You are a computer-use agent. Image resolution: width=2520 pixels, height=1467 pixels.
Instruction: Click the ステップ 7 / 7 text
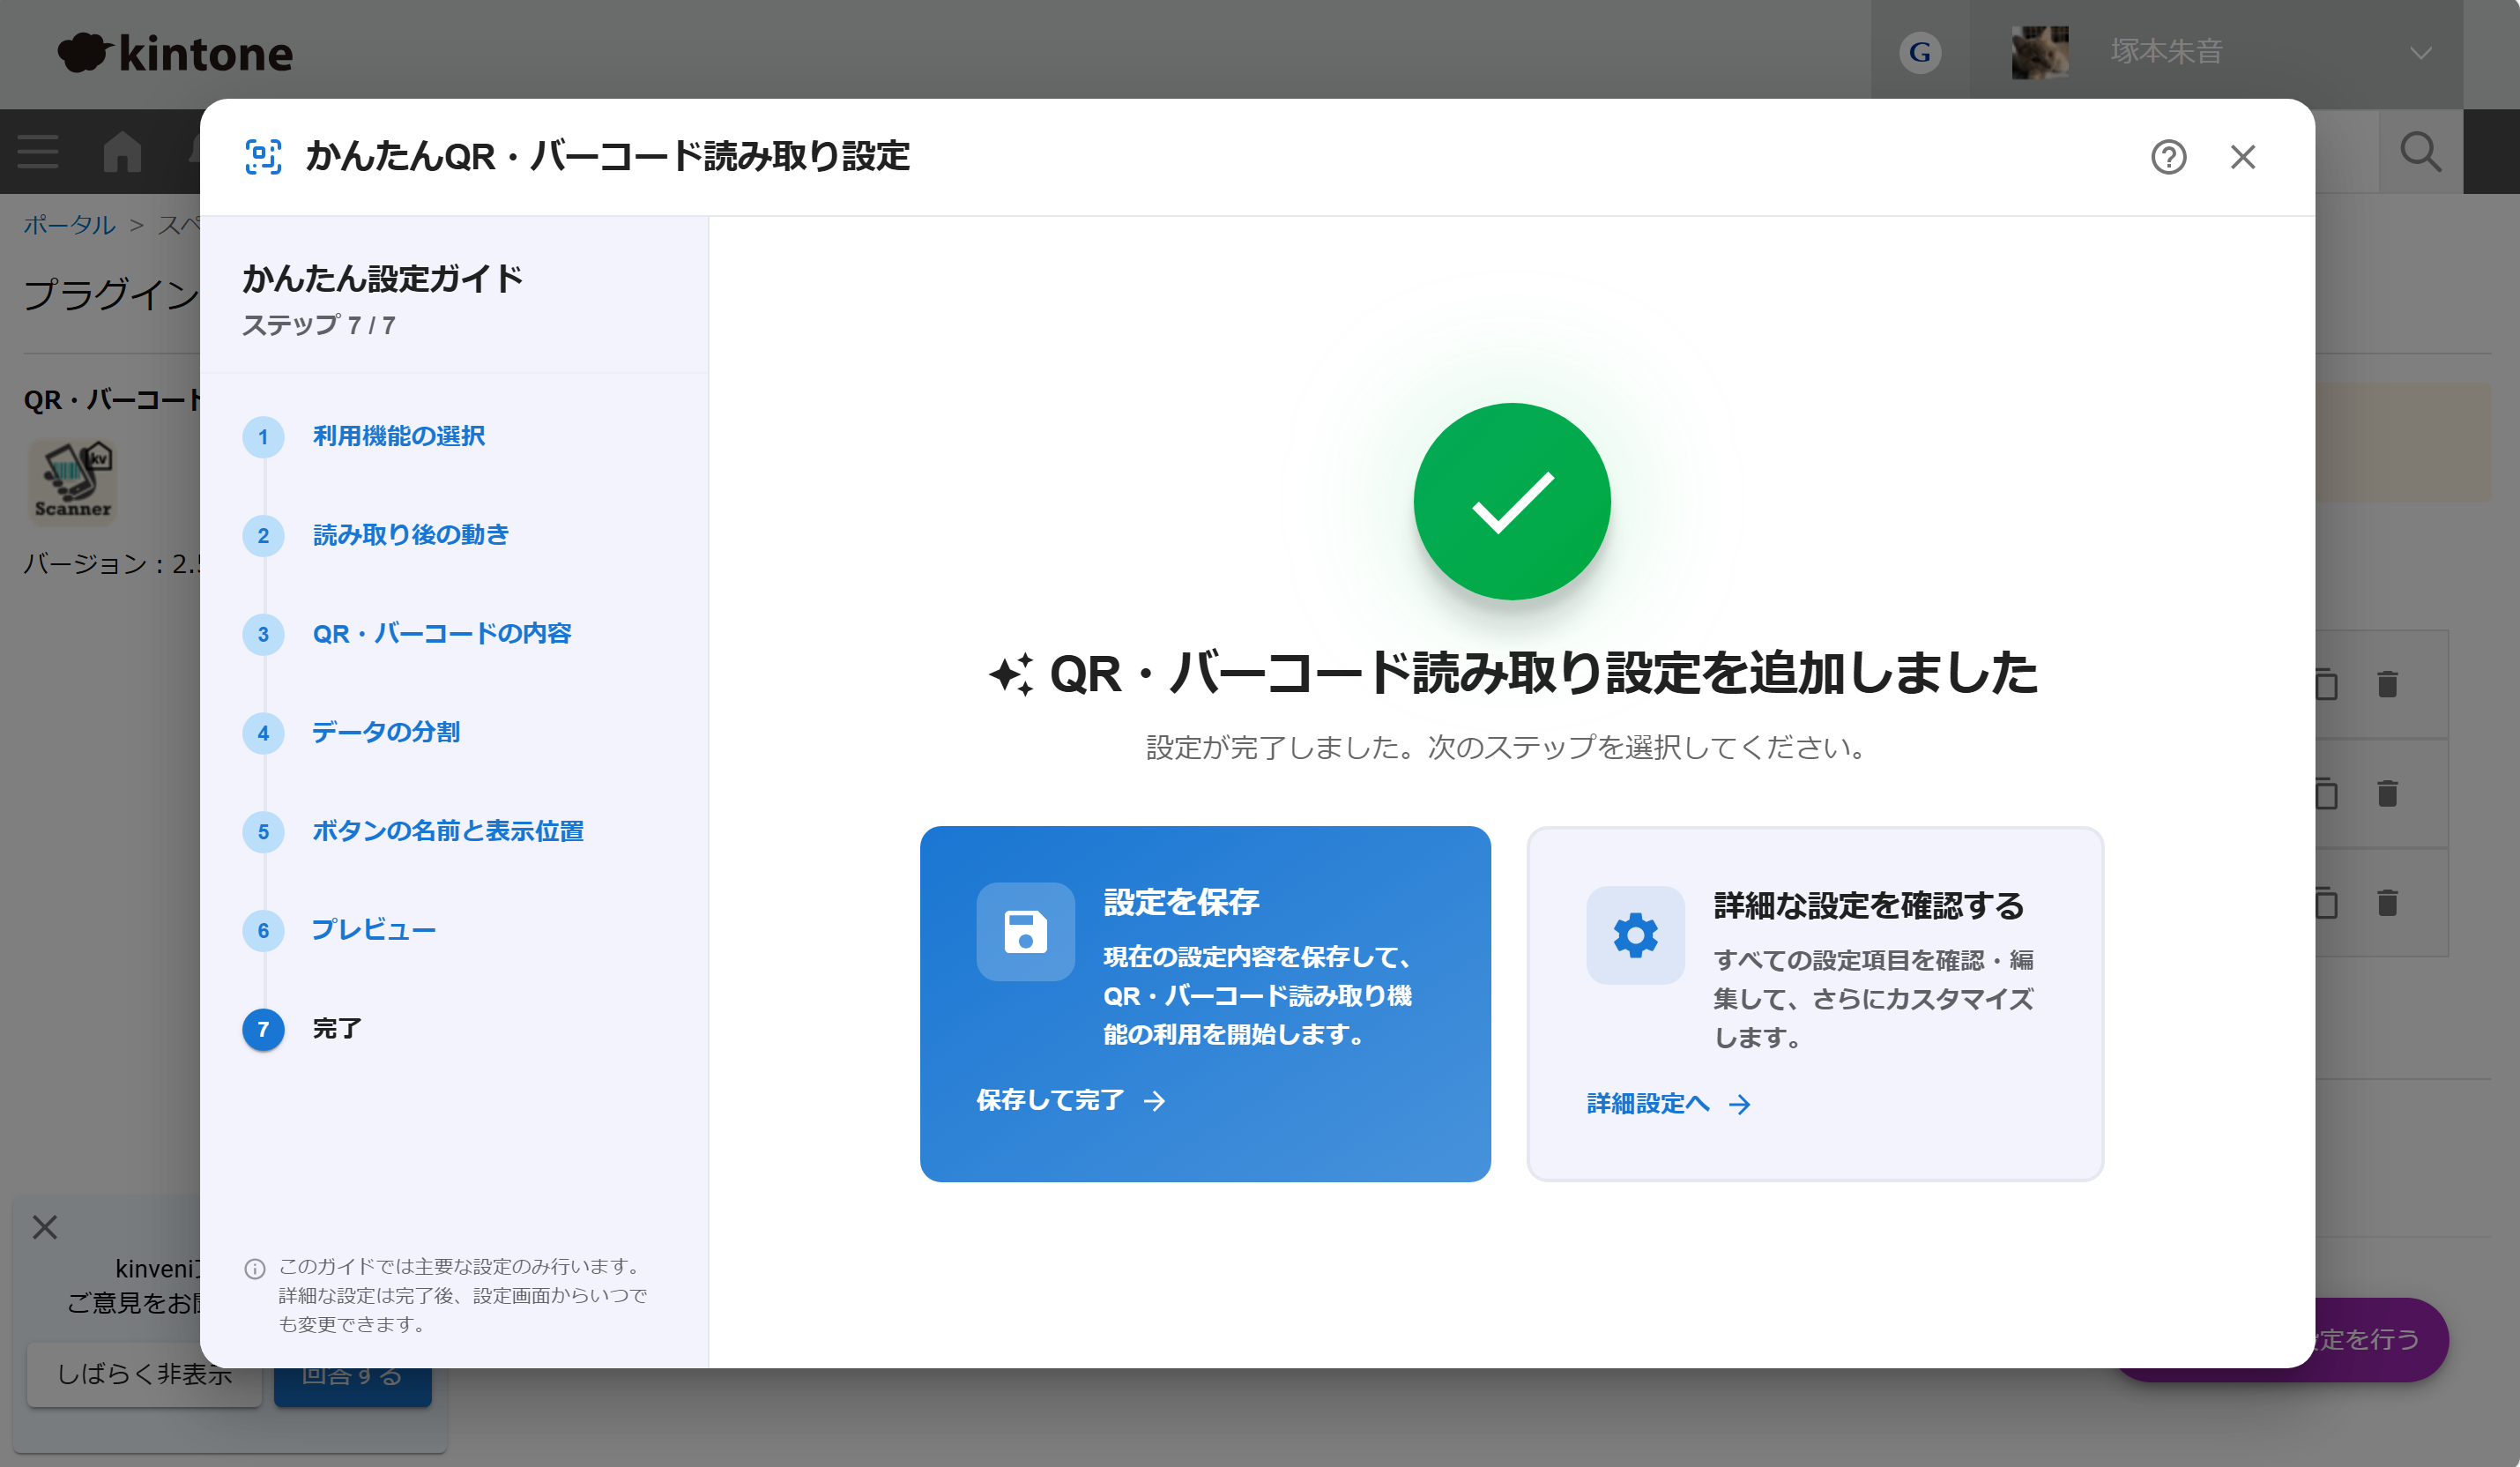tap(319, 325)
